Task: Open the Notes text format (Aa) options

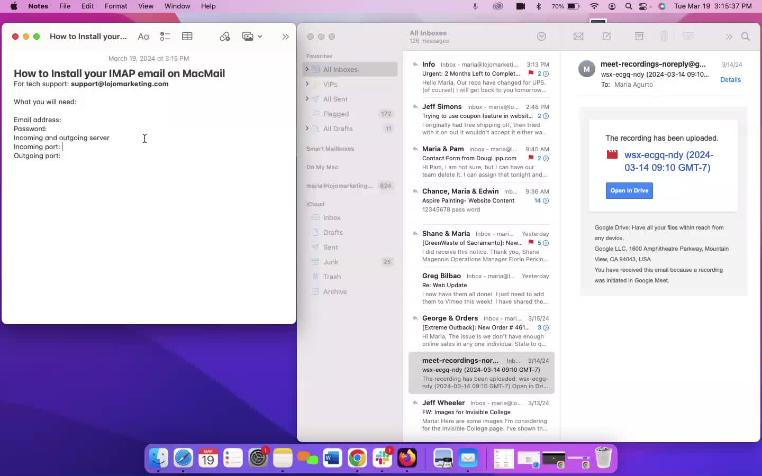Action: coord(143,36)
